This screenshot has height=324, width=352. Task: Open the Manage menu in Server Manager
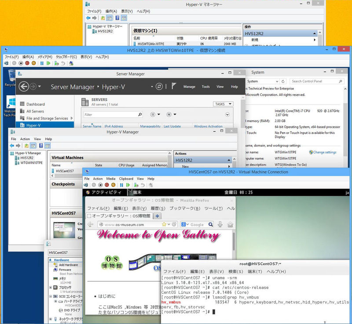(189, 86)
